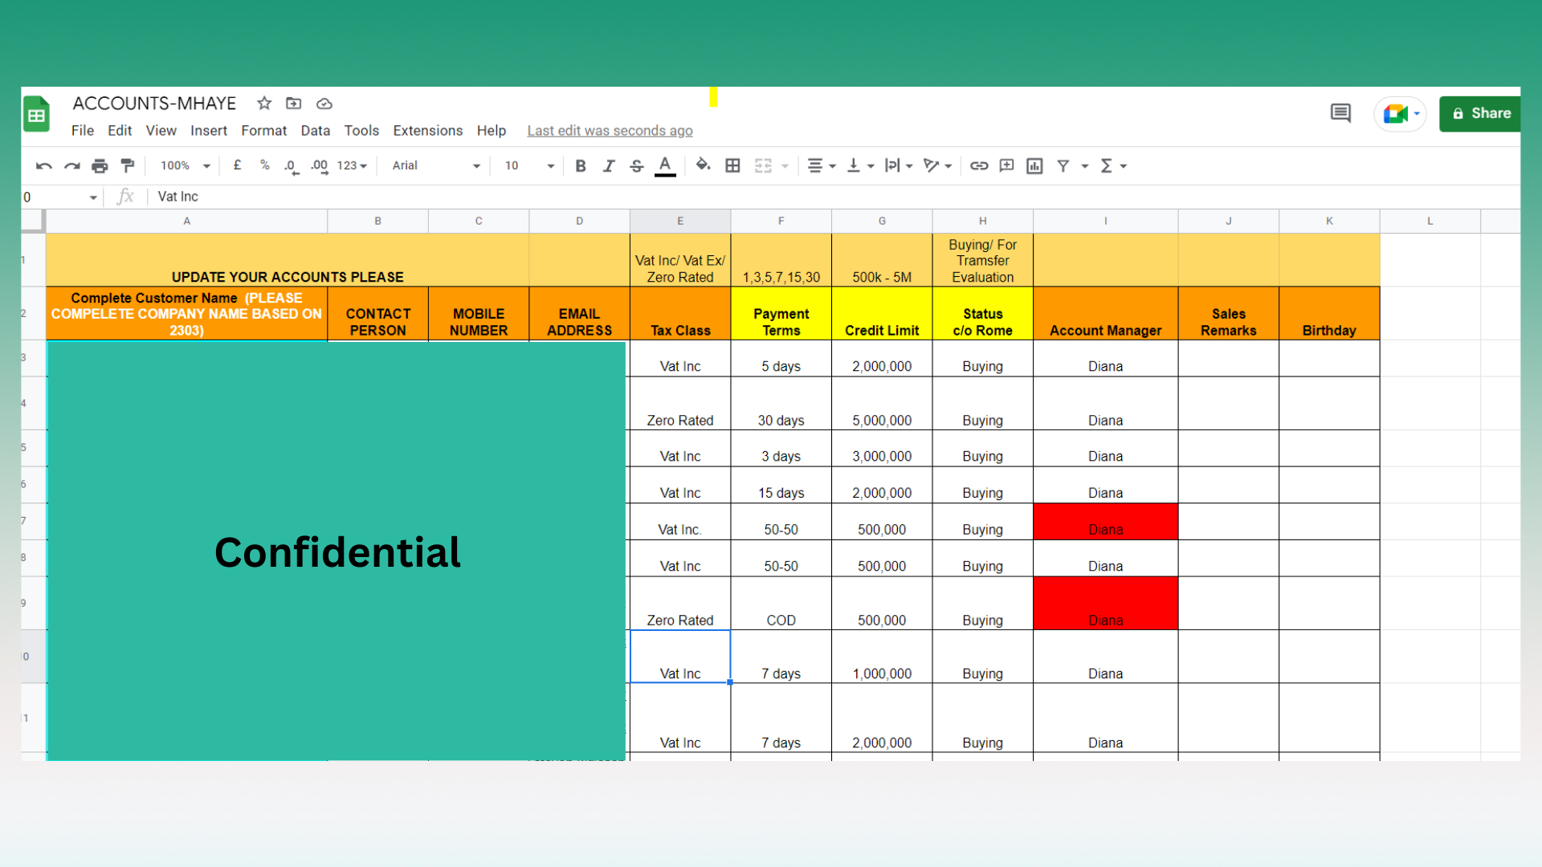Open the 100% zoom dropdown
Image resolution: width=1542 pixels, height=867 pixels.
[185, 166]
